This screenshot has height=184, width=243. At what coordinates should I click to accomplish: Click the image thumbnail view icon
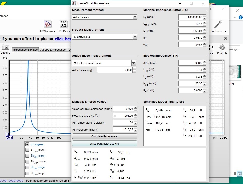[240, 174]
